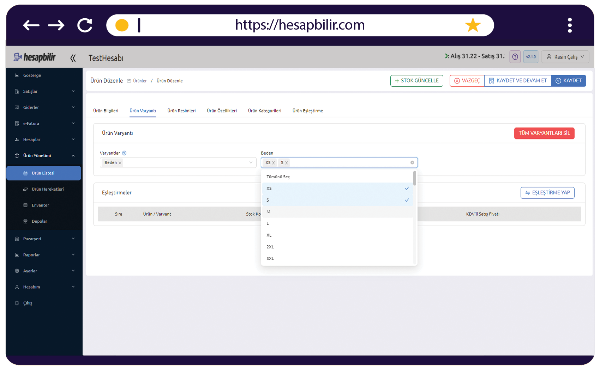This screenshot has height=370, width=600.
Task: Click the browser forward arrow
Action: coord(56,25)
